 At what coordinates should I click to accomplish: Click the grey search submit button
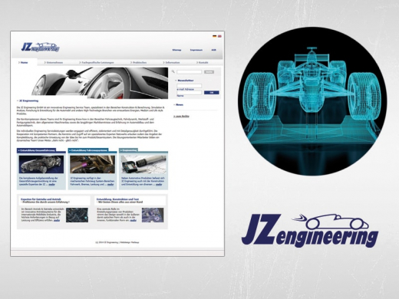(x=209, y=72)
